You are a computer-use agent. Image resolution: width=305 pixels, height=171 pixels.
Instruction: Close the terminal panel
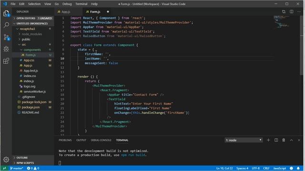[x=299, y=140]
